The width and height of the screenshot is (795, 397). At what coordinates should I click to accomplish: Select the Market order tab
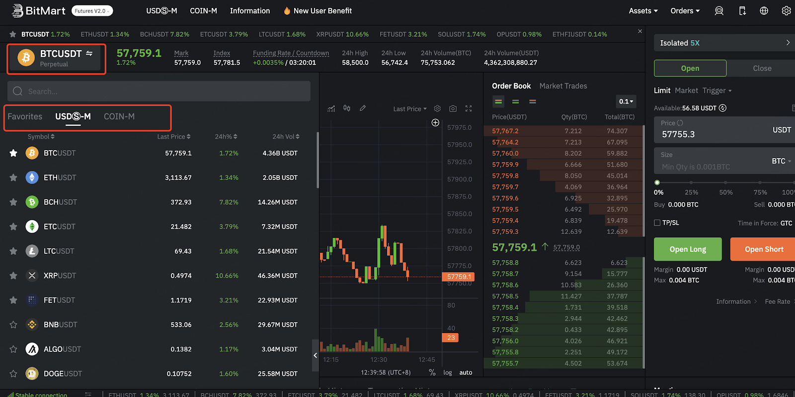pos(686,91)
